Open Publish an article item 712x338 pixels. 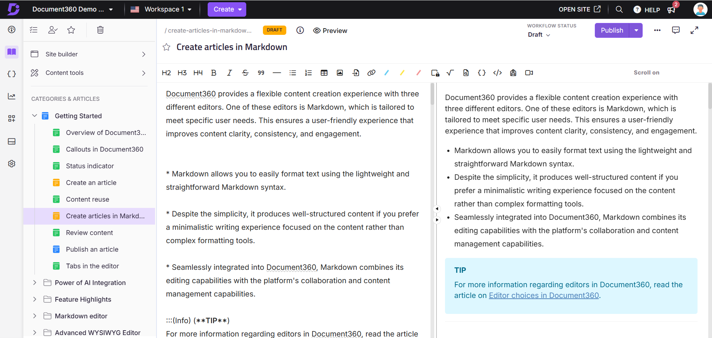pyautogui.click(x=92, y=249)
